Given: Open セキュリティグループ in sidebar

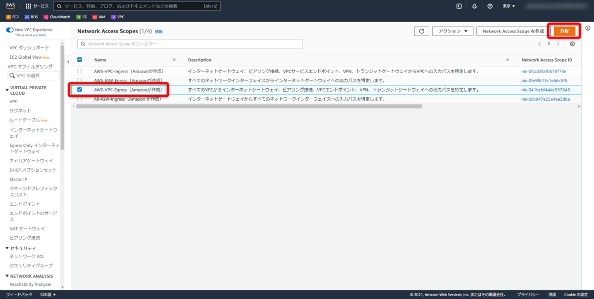Looking at the screenshot, I should [x=31, y=265].
